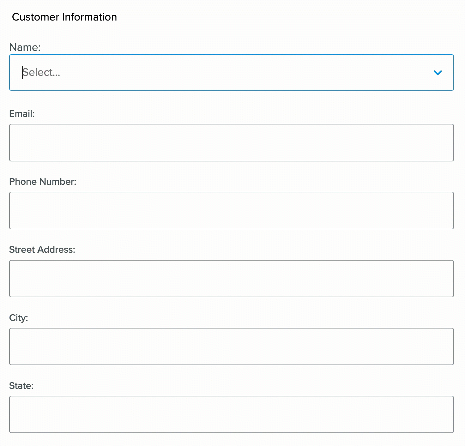Focus the Email input field
The image size is (465, 446).
coord(232,143)
